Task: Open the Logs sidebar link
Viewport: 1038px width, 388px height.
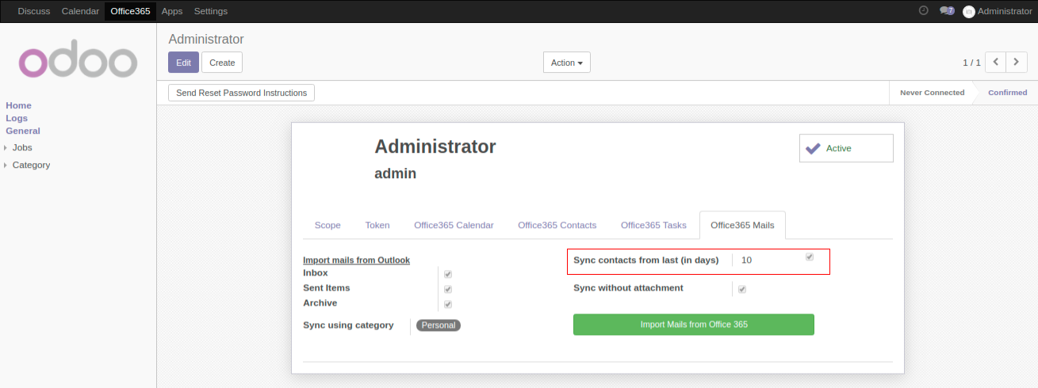Action: click(17, 118)
